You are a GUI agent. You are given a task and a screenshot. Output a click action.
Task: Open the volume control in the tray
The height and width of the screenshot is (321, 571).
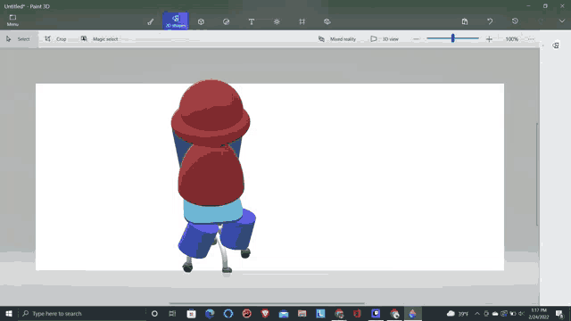[x=521, y=313]
